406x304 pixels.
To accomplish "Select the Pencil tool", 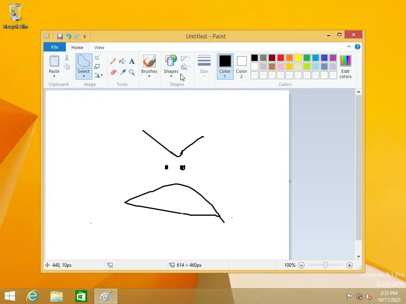I will point(113,61).
